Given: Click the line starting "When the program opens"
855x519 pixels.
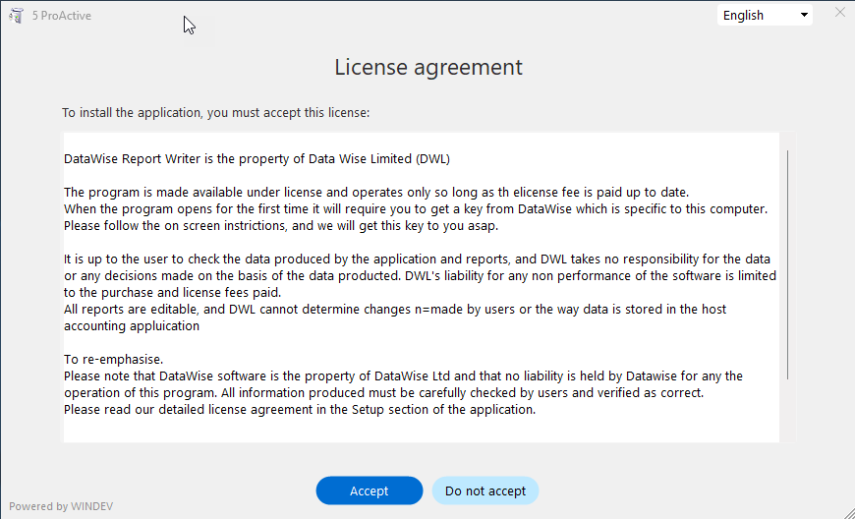Looking at the screenshot, I should [x=416, y=208].
